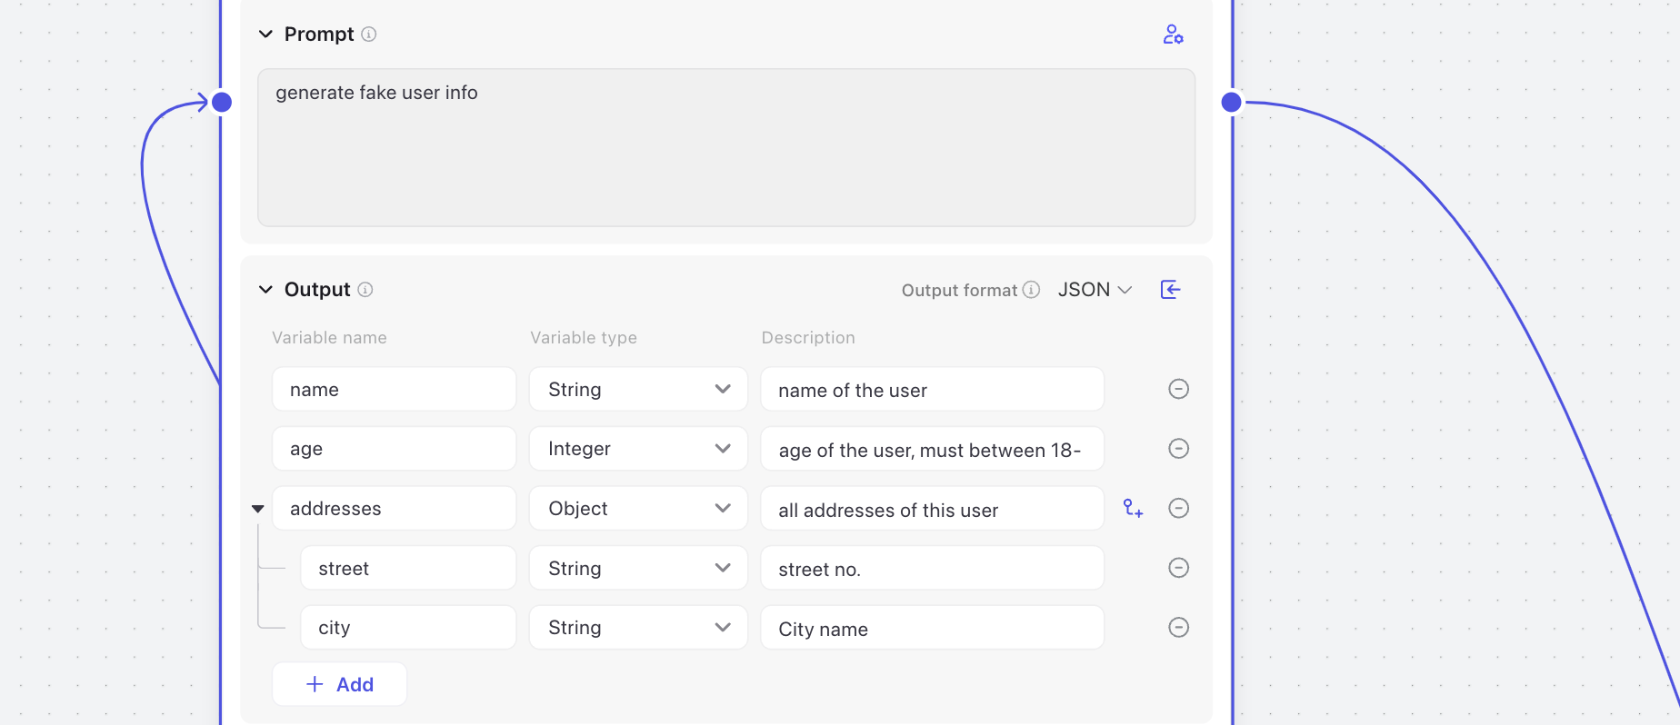
Task: Open the Object type dropdown for addresses
Action: coord(638,509)
